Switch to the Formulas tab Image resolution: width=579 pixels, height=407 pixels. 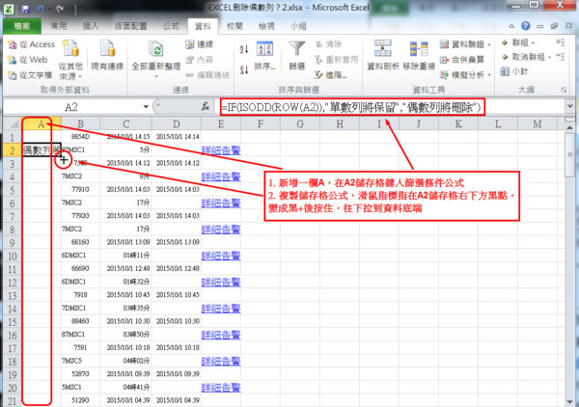171,26
